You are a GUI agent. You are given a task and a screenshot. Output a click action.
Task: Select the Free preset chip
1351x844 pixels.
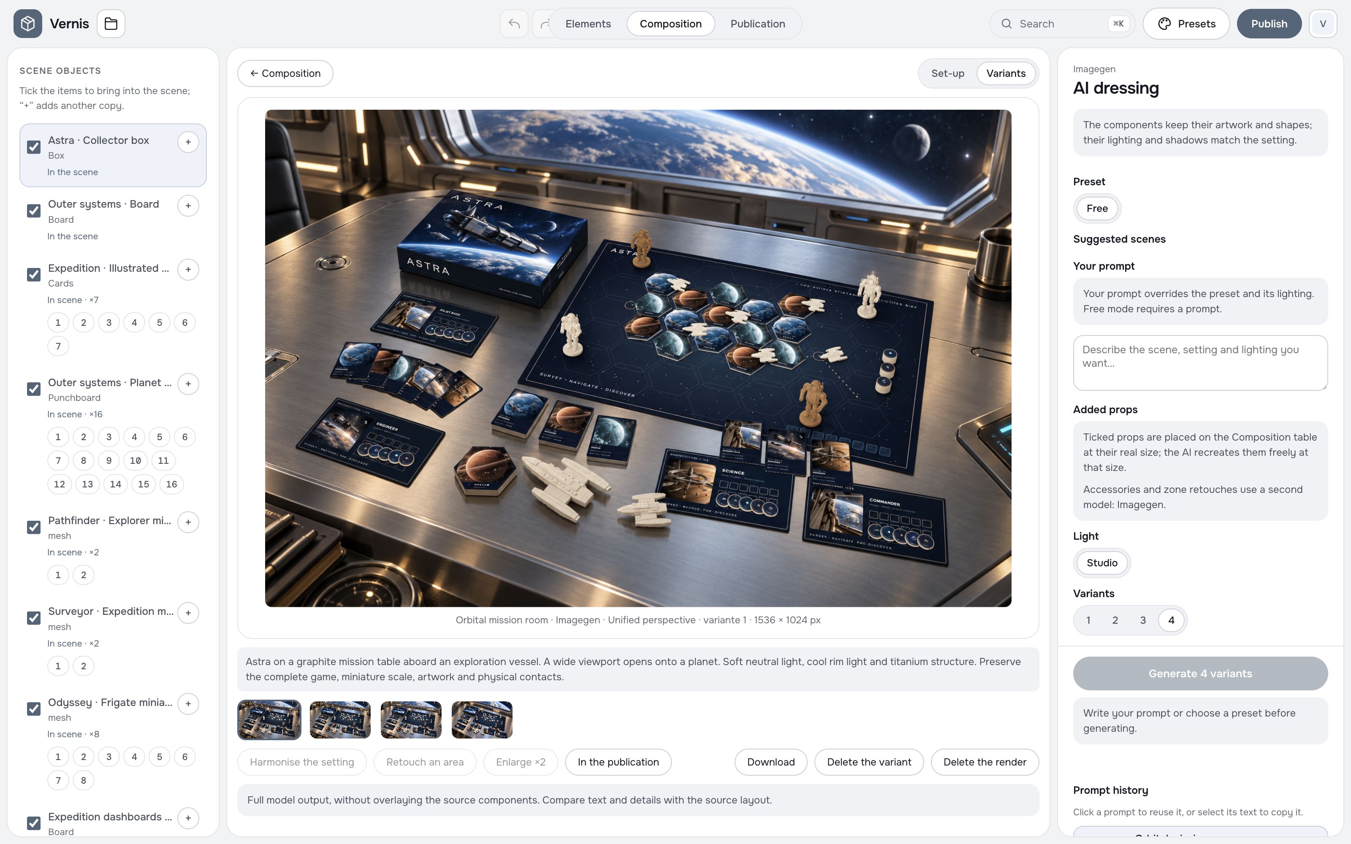(x=1097, y=208)
